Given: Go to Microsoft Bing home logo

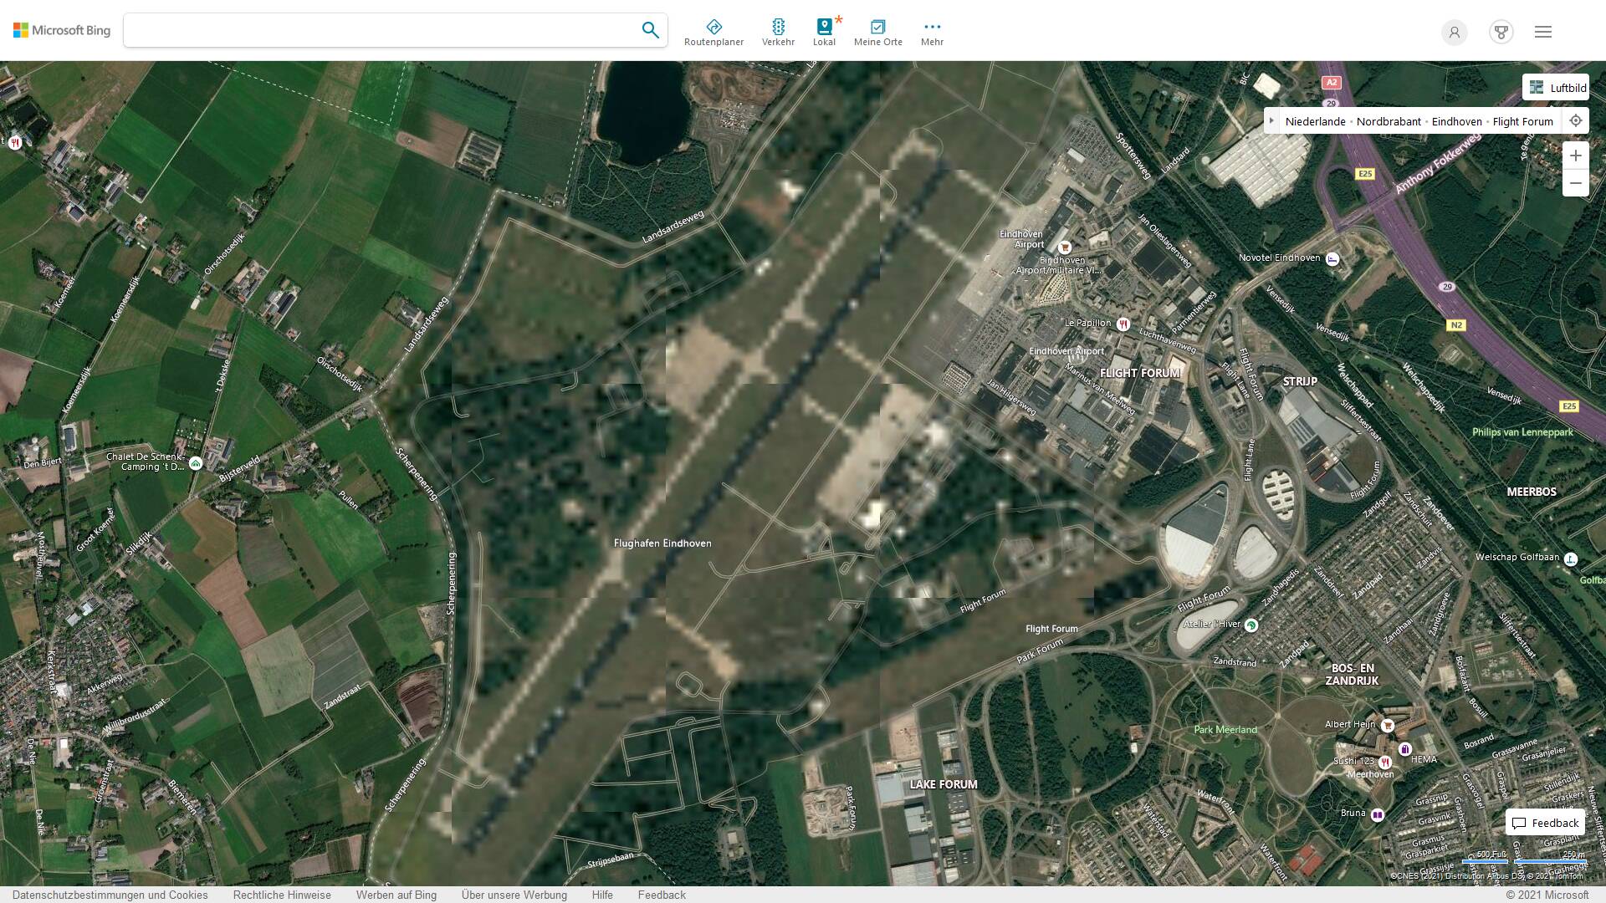Looking at the screenshot, I should [x=62, y=30].
